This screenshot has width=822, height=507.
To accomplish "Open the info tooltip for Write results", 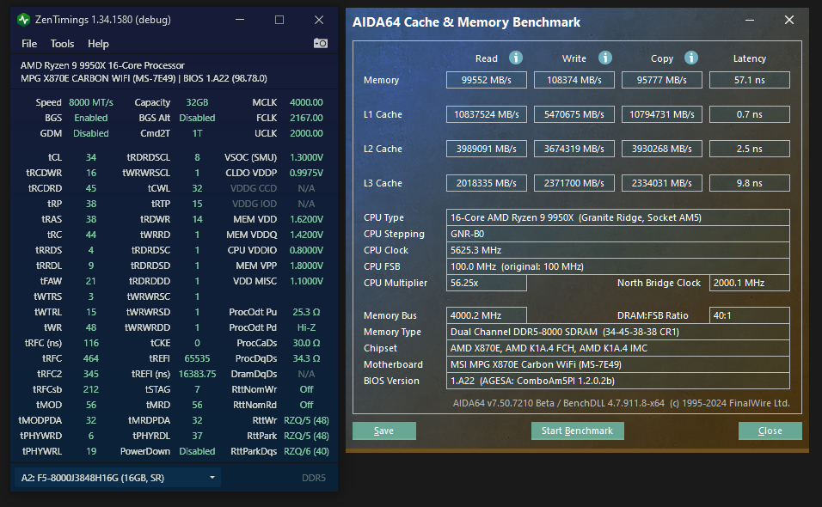I will point(604,58).
